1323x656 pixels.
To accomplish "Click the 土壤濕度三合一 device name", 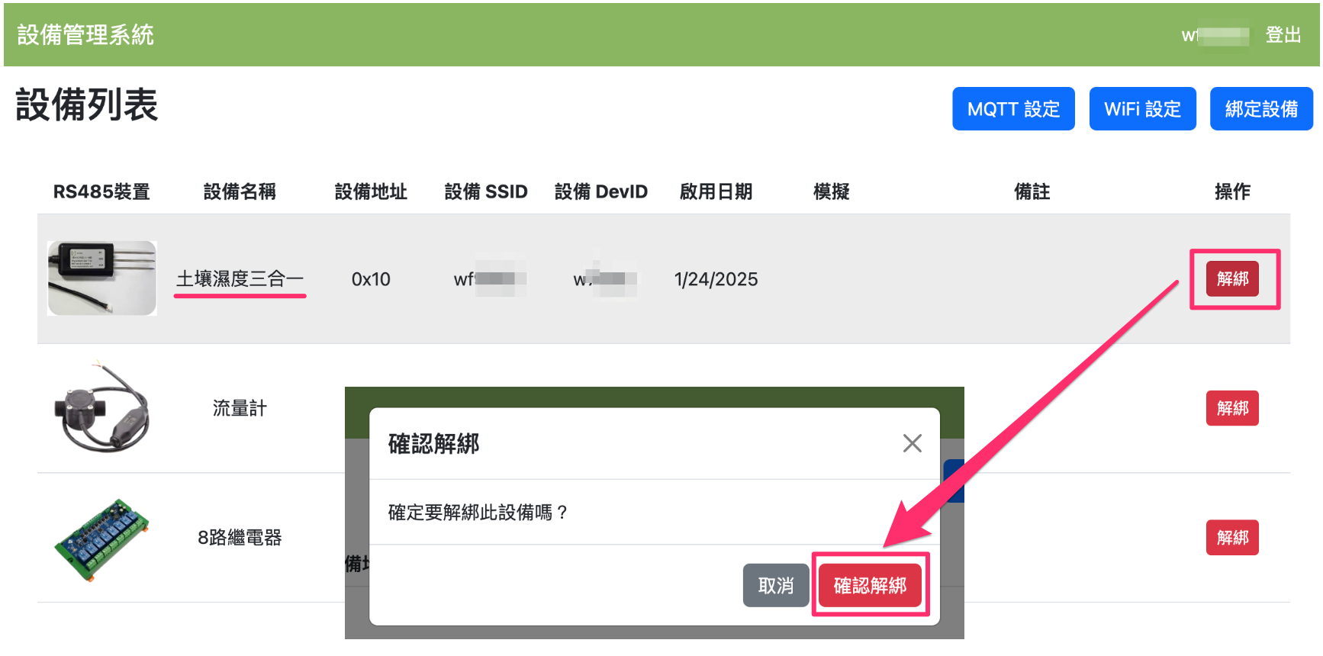I will coord(240,279).
